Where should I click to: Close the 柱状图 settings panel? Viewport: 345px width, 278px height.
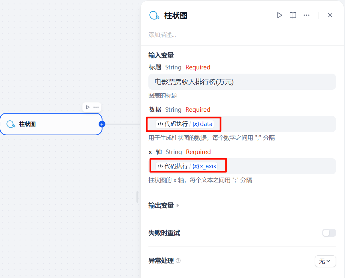[x=330, y=15]
